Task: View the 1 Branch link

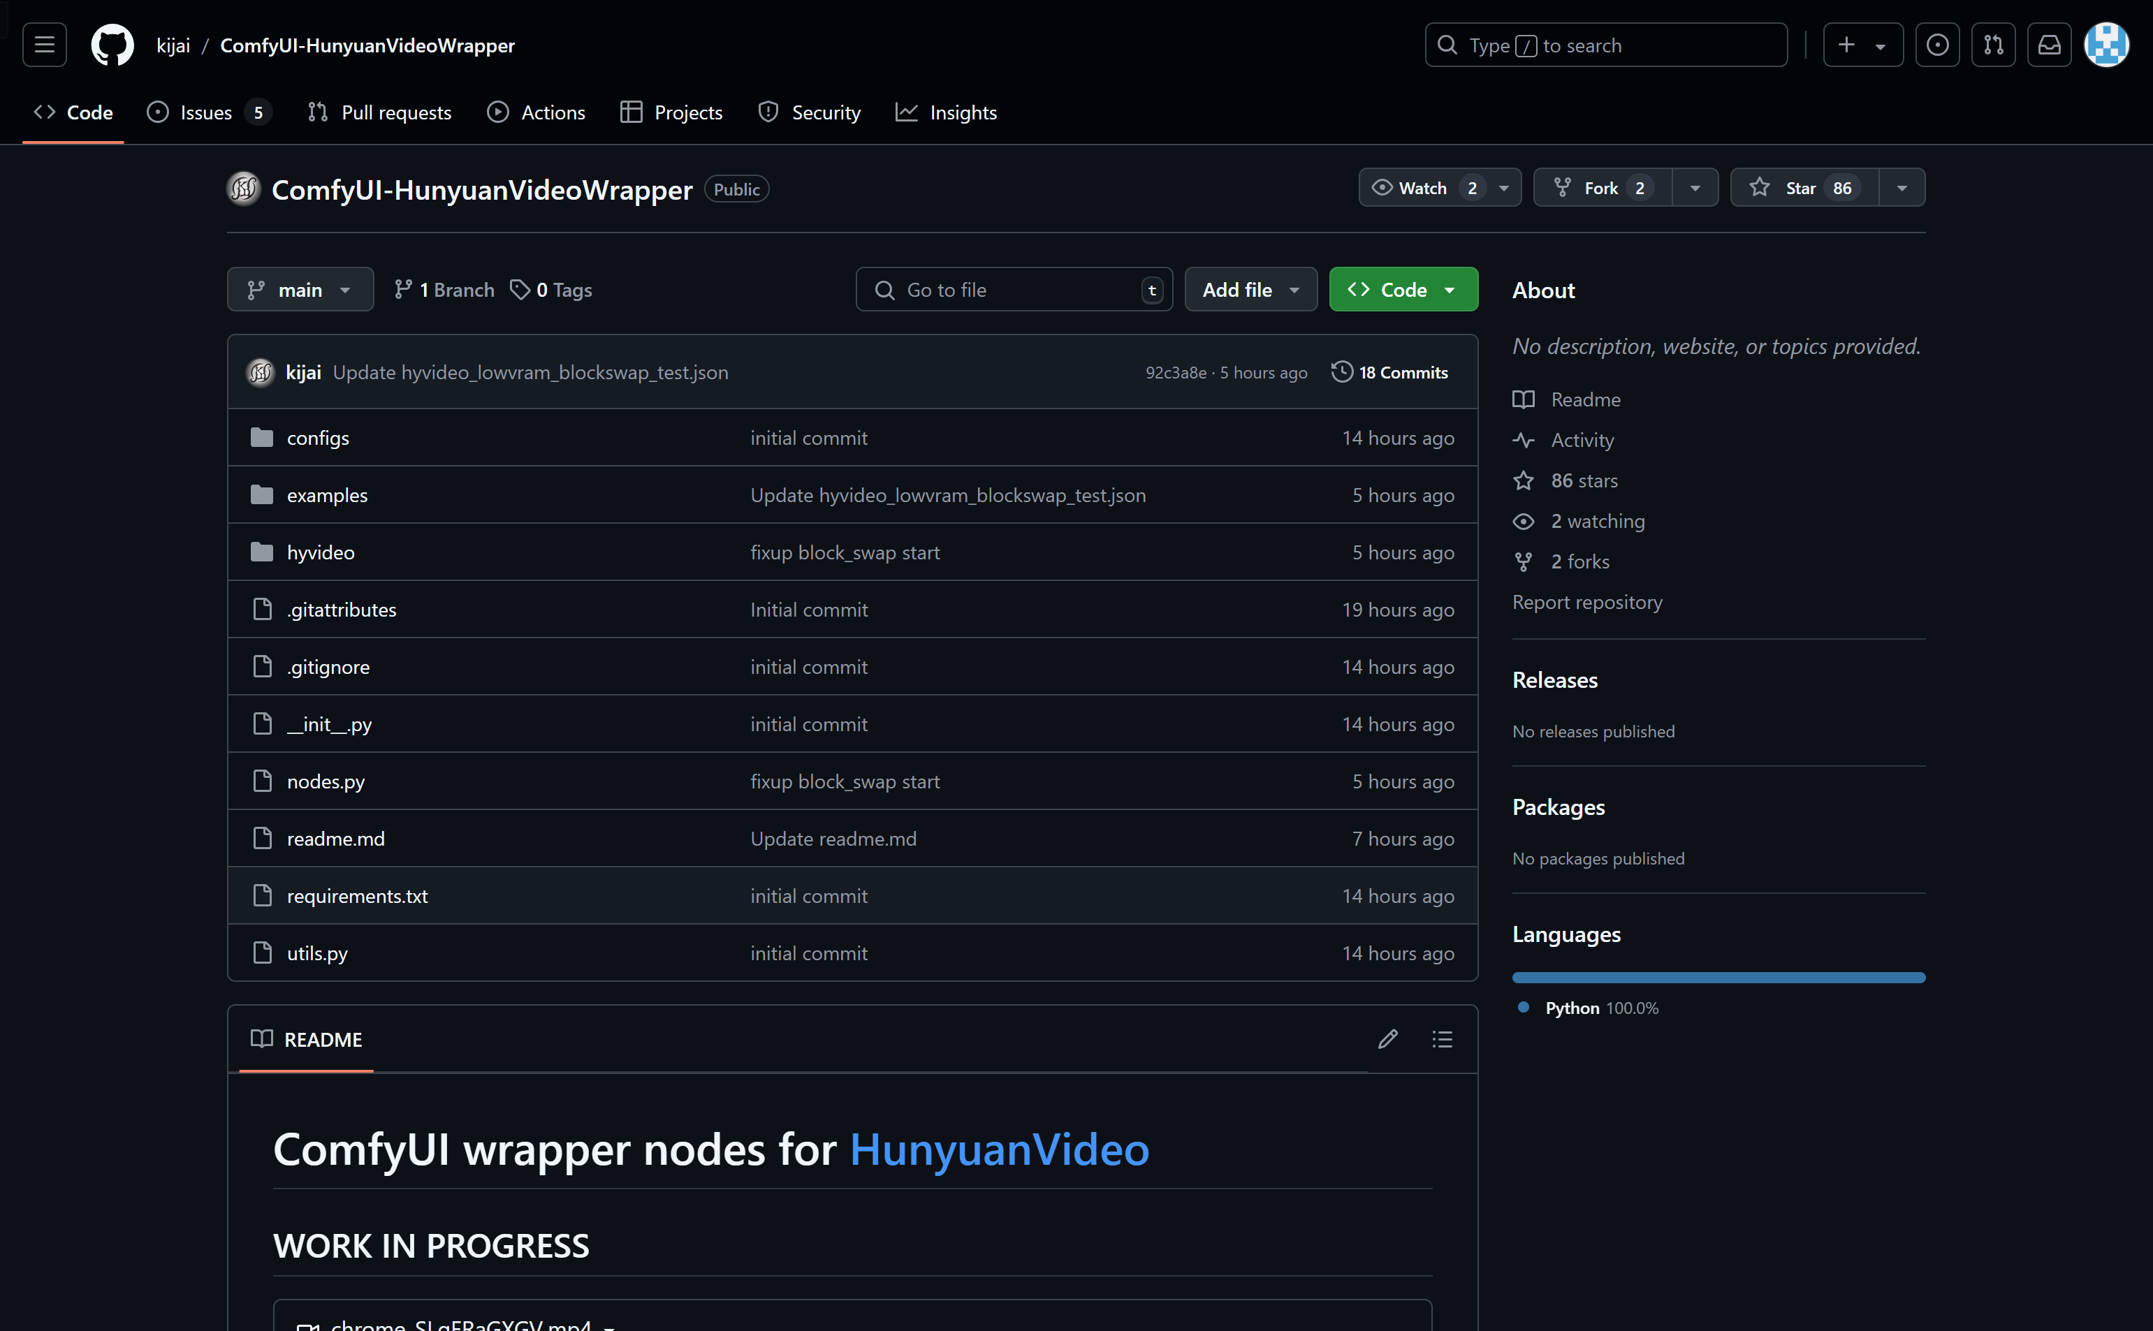Action: click(445, 290)
